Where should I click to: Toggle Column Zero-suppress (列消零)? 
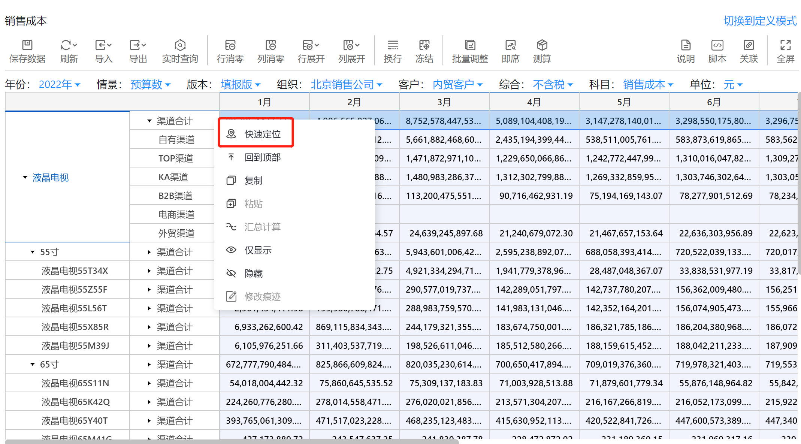tap(270, 46)
